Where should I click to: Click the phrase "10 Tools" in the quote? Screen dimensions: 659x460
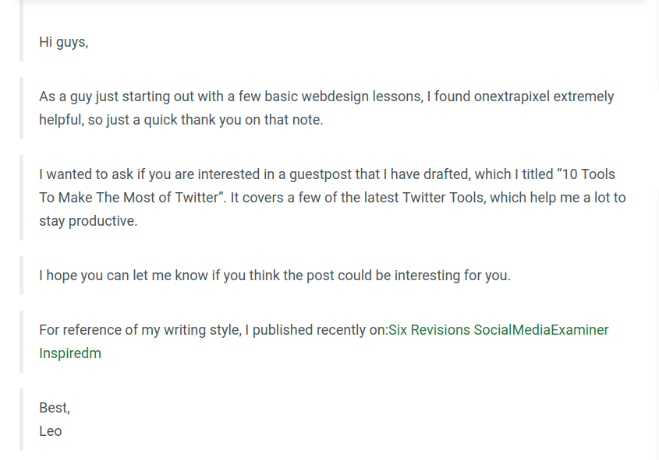[x=588, y=174]
